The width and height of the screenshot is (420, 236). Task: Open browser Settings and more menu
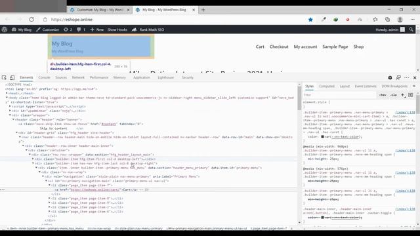pyautogui.click(x=412, y=20)
